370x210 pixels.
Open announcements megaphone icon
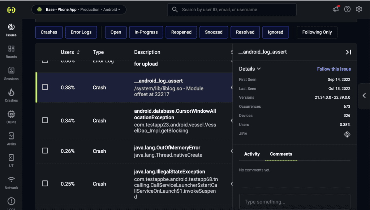pos(336,9)
